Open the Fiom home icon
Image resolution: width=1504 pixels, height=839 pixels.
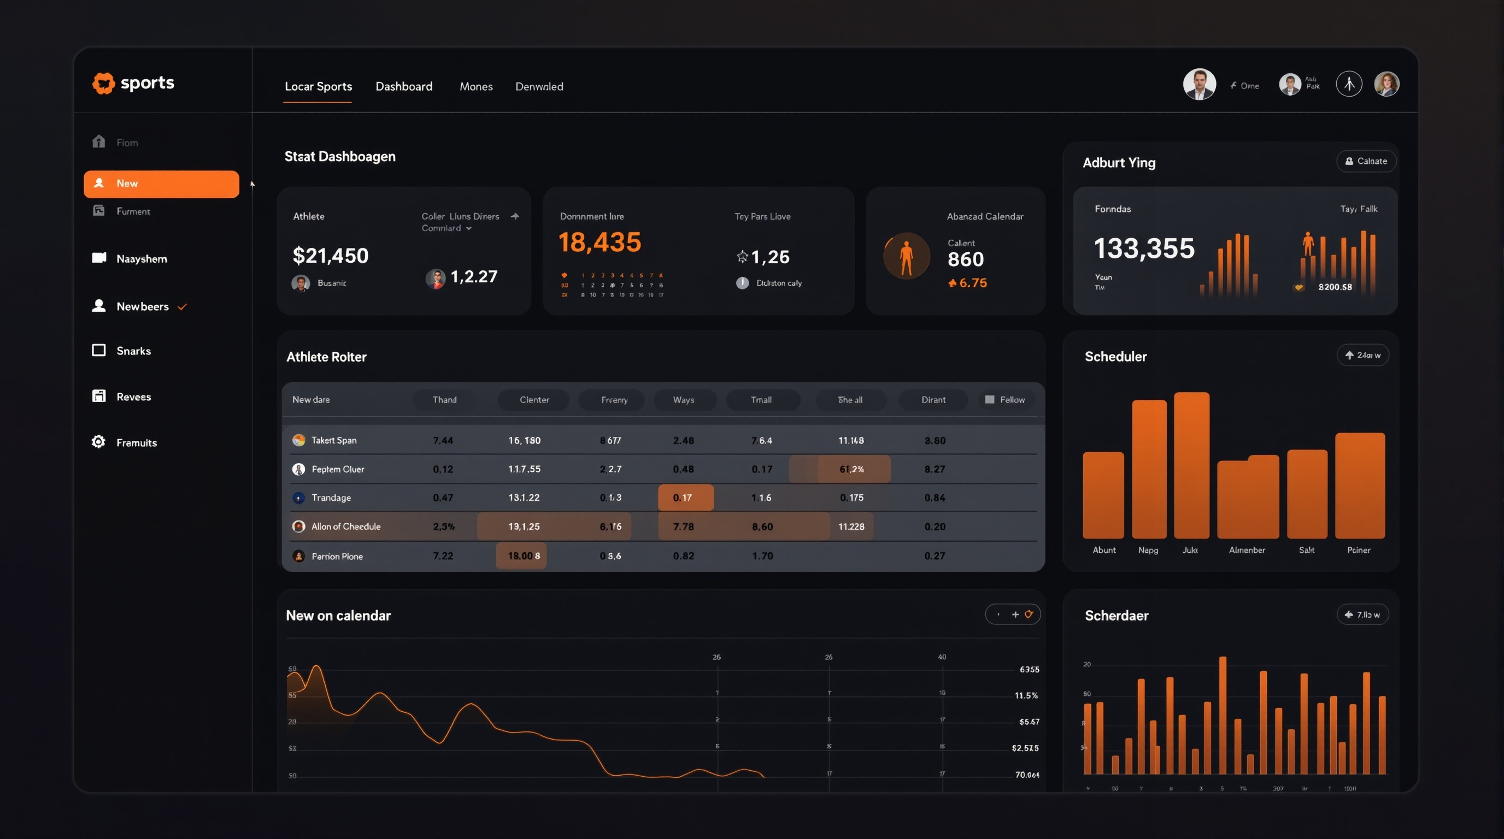(99, 141)
